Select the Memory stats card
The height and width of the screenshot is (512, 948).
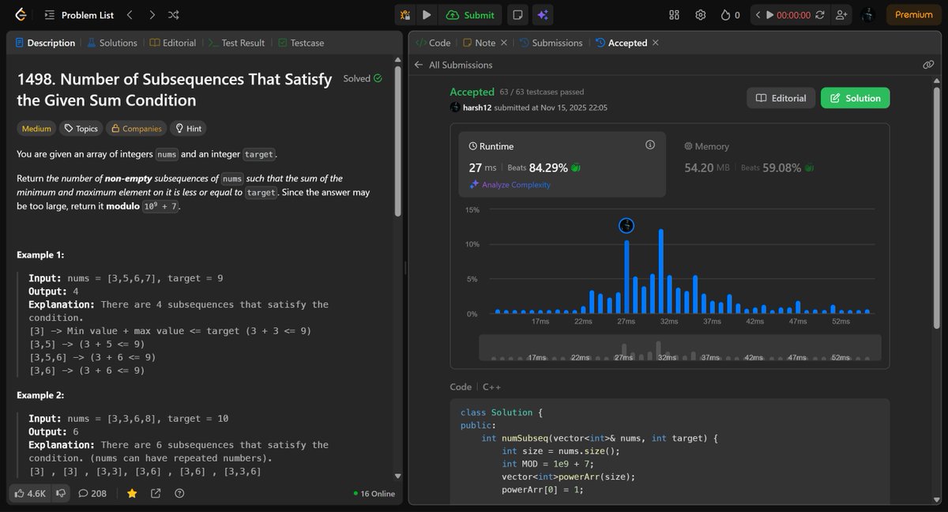(x=776, y=164)
